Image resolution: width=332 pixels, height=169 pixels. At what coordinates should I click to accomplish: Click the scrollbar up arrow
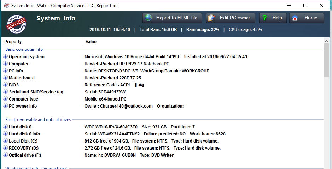coord(326,41)
